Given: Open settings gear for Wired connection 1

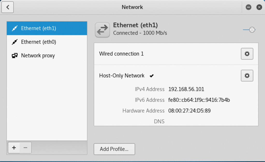Looking at the screenshot, I should [247, 54].
